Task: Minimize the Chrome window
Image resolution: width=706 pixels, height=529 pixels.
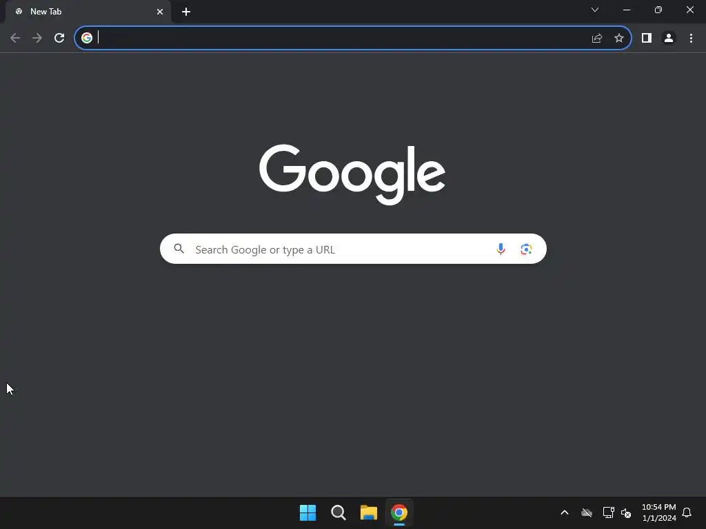Action: 626,10
